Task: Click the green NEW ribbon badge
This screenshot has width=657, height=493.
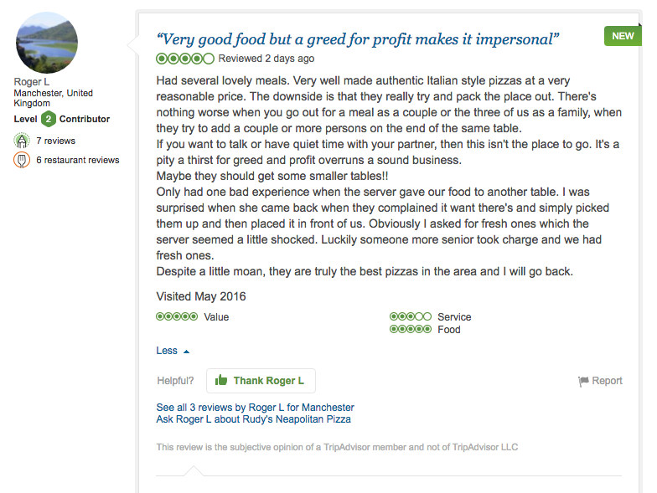Action: click(623, 36)
